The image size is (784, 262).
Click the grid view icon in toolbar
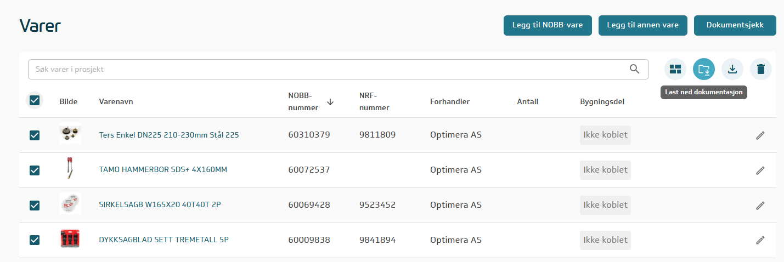click(675, 69)
